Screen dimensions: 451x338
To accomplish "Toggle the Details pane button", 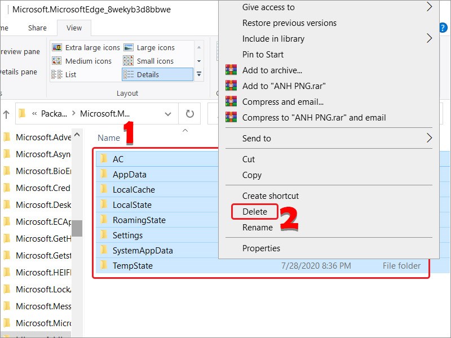I will point(19,72).
